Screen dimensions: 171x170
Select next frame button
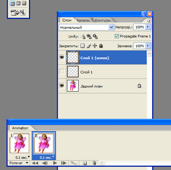[64, 163]
